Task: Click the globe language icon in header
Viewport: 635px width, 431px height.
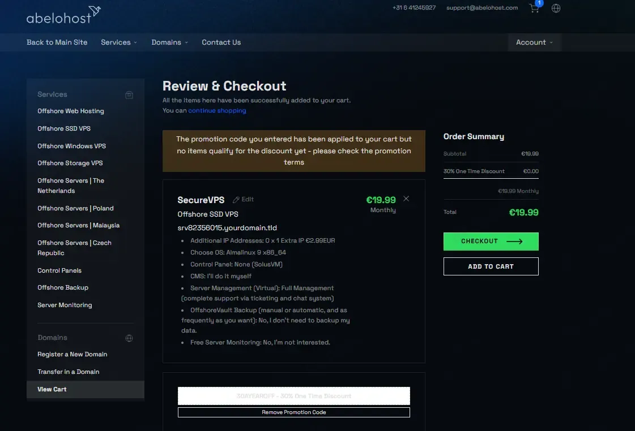Action: tap(556, 8)
